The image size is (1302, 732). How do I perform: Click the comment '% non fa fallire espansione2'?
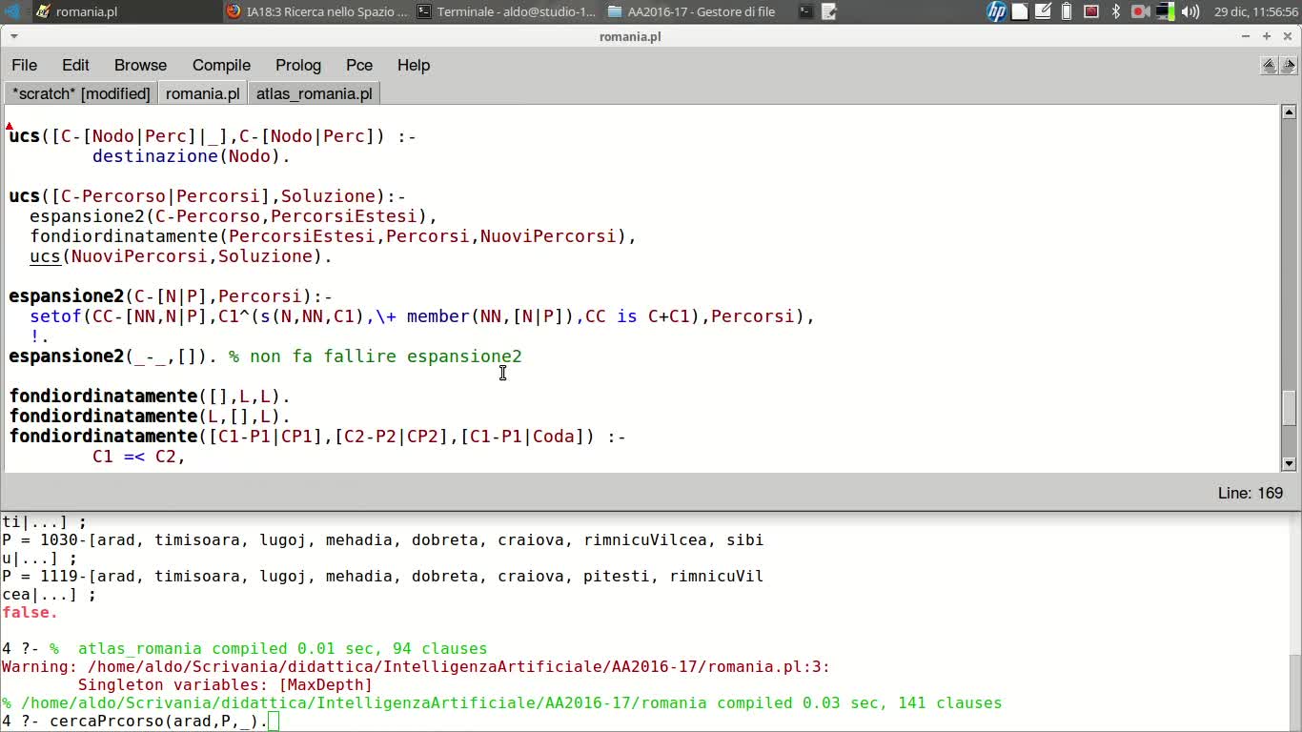coord(376,356)
